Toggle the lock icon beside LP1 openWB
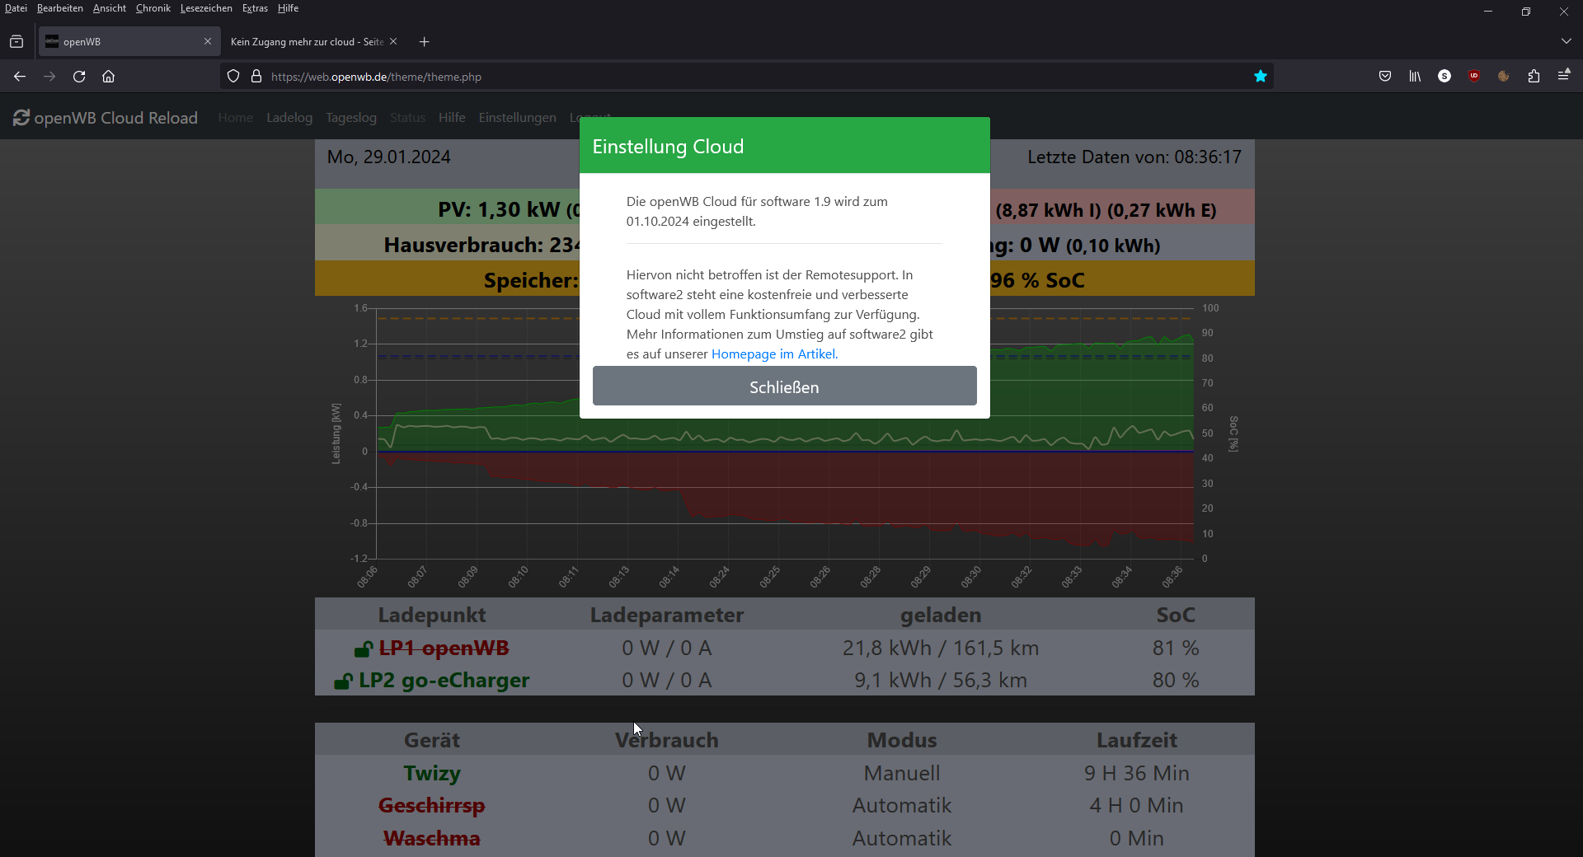 coord(364,649)
